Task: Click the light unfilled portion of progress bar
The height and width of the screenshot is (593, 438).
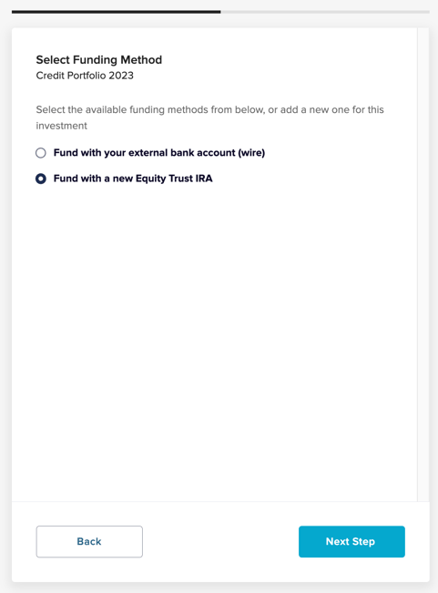Action: tap(325, 12)
